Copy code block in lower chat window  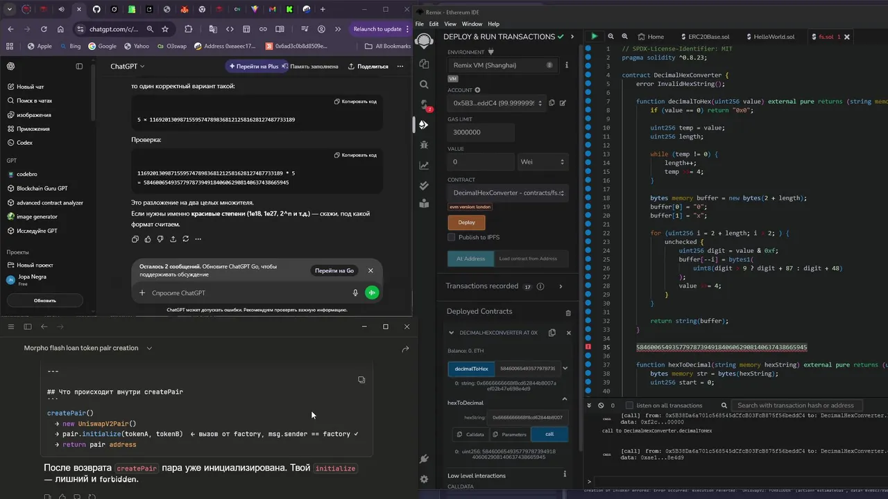pos(361,380)
